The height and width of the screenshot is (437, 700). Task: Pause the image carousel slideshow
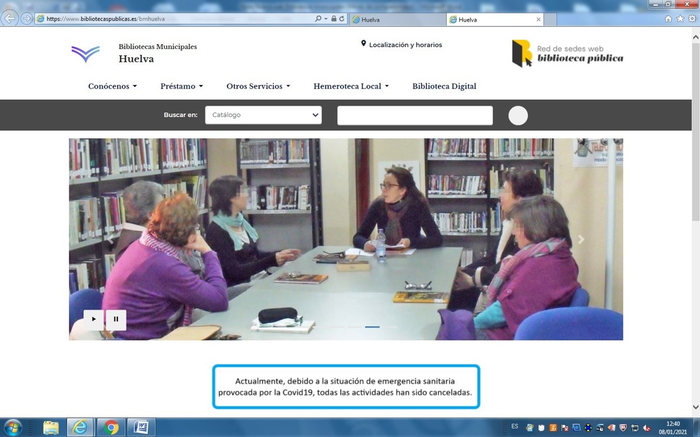pos(116,319)
